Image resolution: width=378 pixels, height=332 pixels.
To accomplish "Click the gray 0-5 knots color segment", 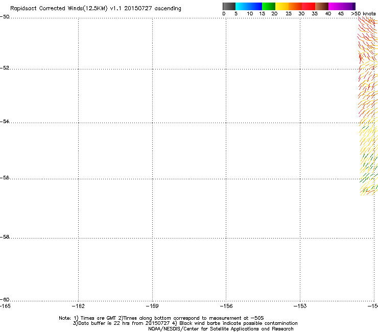I will pos(229,6).
